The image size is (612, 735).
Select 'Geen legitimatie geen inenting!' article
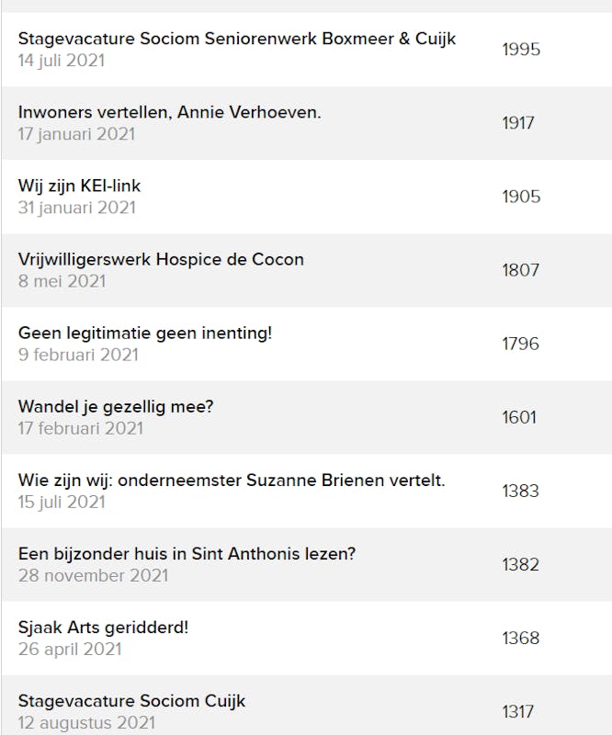pos(145,333)
